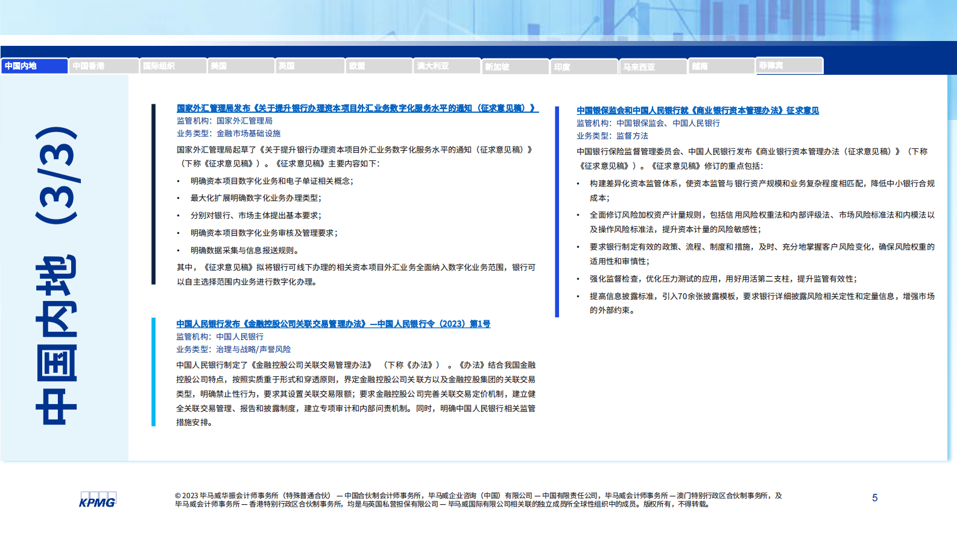The image size is (957, 538).
Task: Select the 中国内地 tab
Action: coord(34,66)
